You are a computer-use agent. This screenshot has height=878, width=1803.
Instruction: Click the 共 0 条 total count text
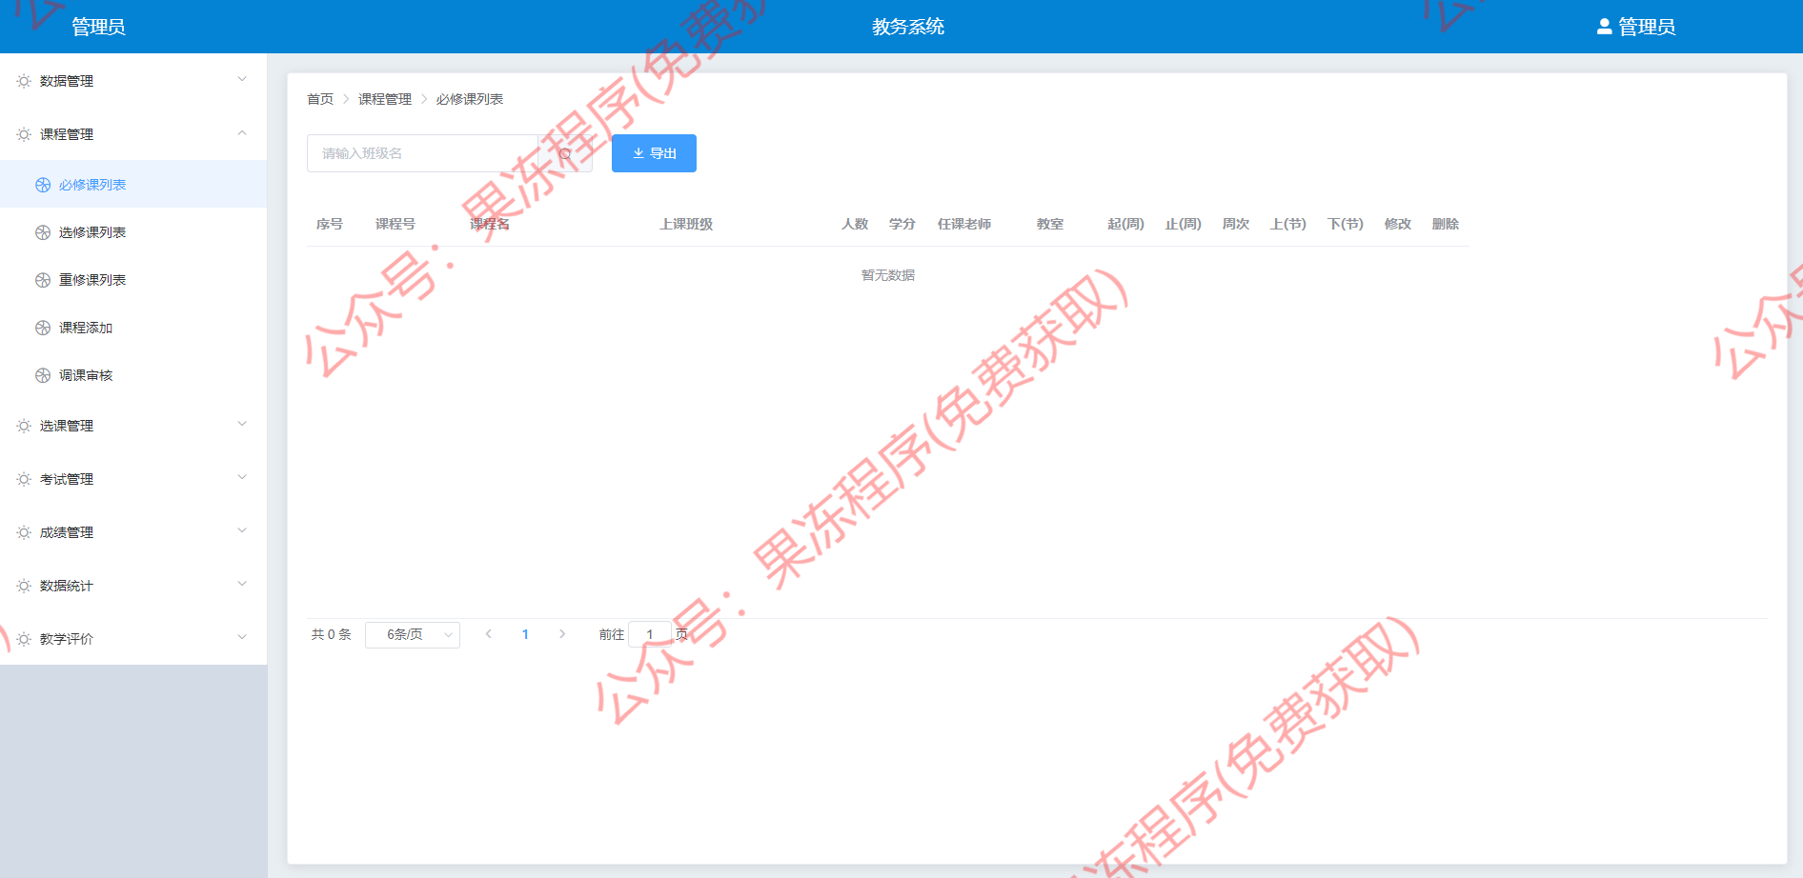coord(332,634)
